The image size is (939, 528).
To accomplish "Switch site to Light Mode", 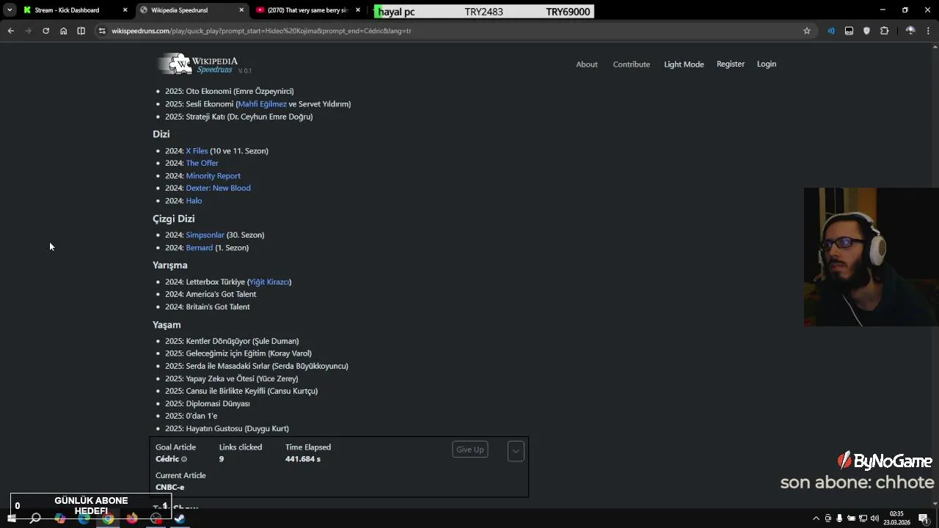I will (684, 65).
